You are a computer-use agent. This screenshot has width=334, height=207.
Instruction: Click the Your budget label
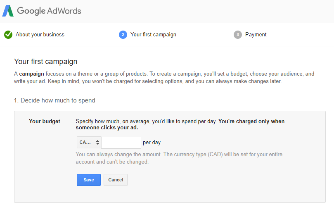coord(45,121)
